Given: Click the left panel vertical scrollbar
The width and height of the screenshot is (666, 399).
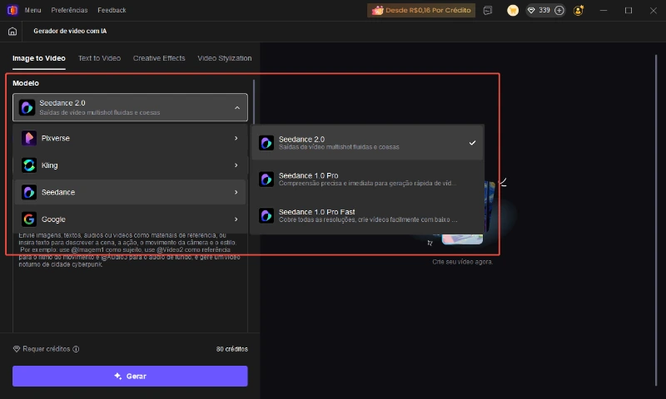Looking at the screenshot, I should coord(254,101).
